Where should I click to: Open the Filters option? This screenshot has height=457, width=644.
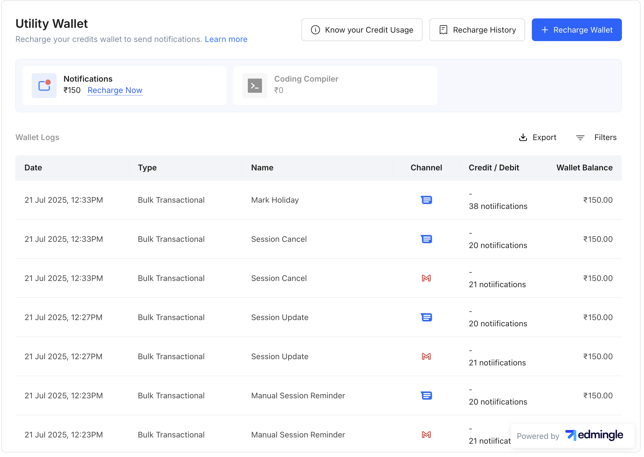click(x=596, y=137)
